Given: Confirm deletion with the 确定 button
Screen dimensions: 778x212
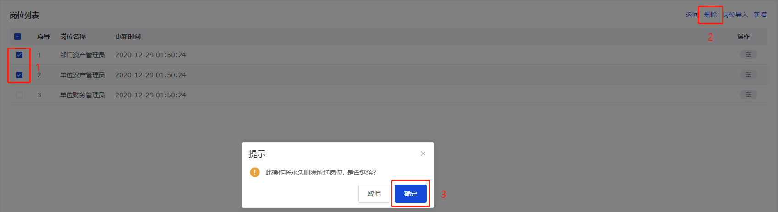Looking at the screenshot, I should (411, 194).
